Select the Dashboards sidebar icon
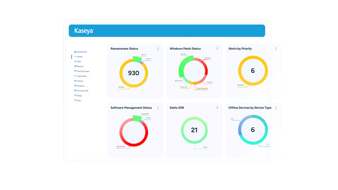This screenshot has height=190, width=338. tap(75, 52)
